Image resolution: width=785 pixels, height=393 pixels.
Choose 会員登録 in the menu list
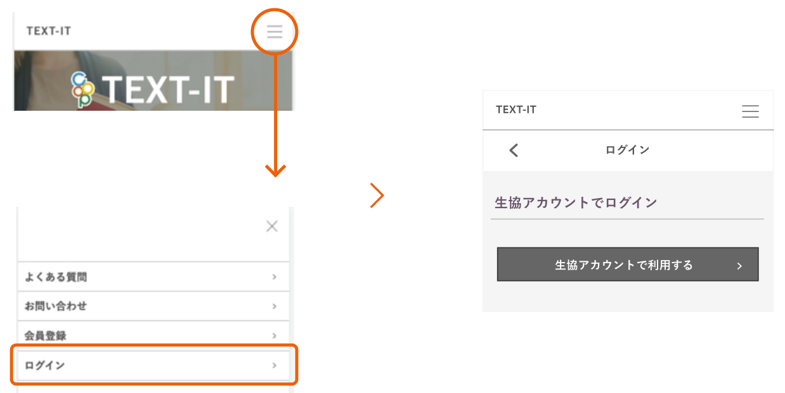coord(46,335)
